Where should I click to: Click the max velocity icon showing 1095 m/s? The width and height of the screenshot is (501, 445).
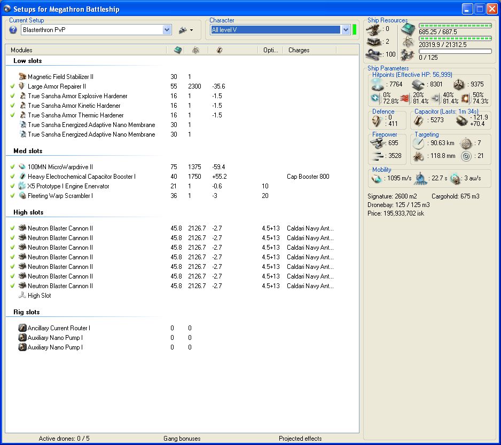point(377,178)
